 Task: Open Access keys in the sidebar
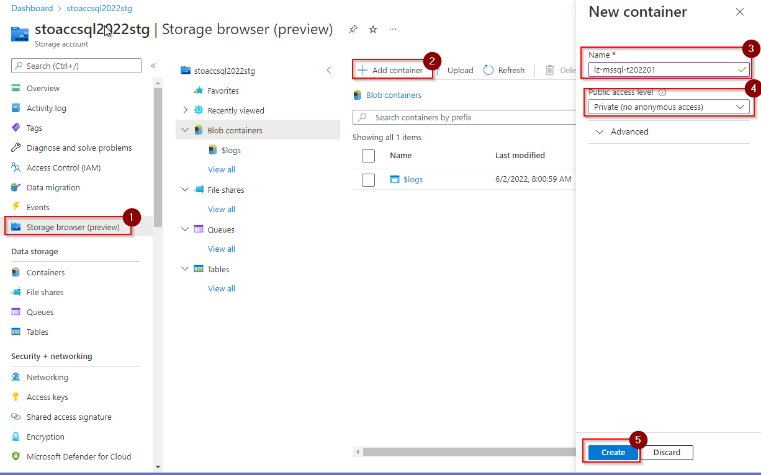[47, 397]
